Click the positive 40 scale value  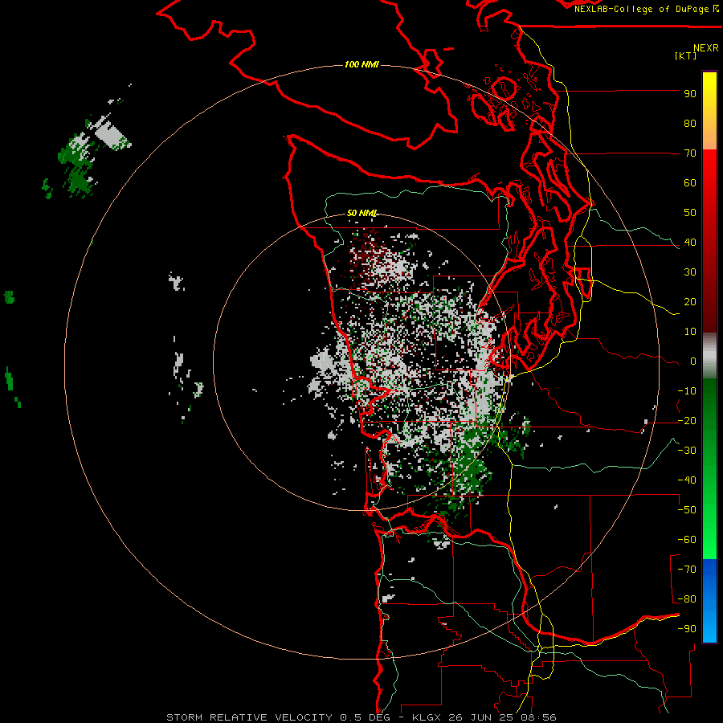click(690, 243)
